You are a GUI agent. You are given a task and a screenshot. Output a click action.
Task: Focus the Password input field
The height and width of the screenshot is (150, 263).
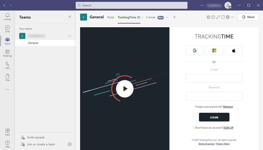click(214, 96)
